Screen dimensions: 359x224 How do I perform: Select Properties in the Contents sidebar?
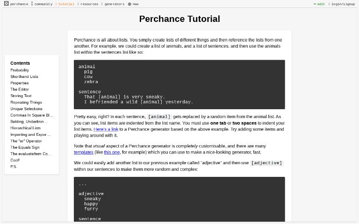[x=20, y=83]
